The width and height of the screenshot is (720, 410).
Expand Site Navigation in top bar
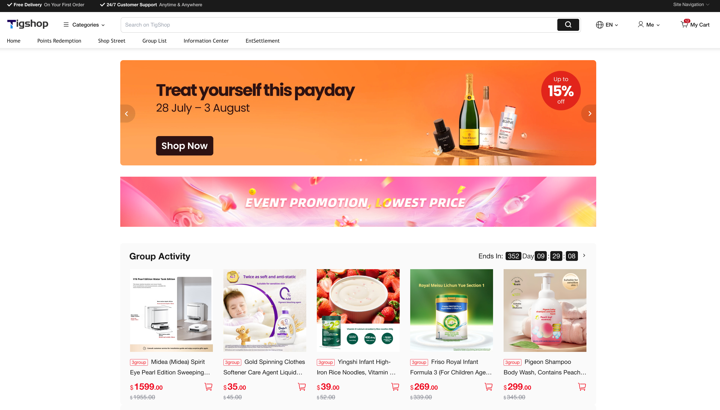[x=691, y=5]
